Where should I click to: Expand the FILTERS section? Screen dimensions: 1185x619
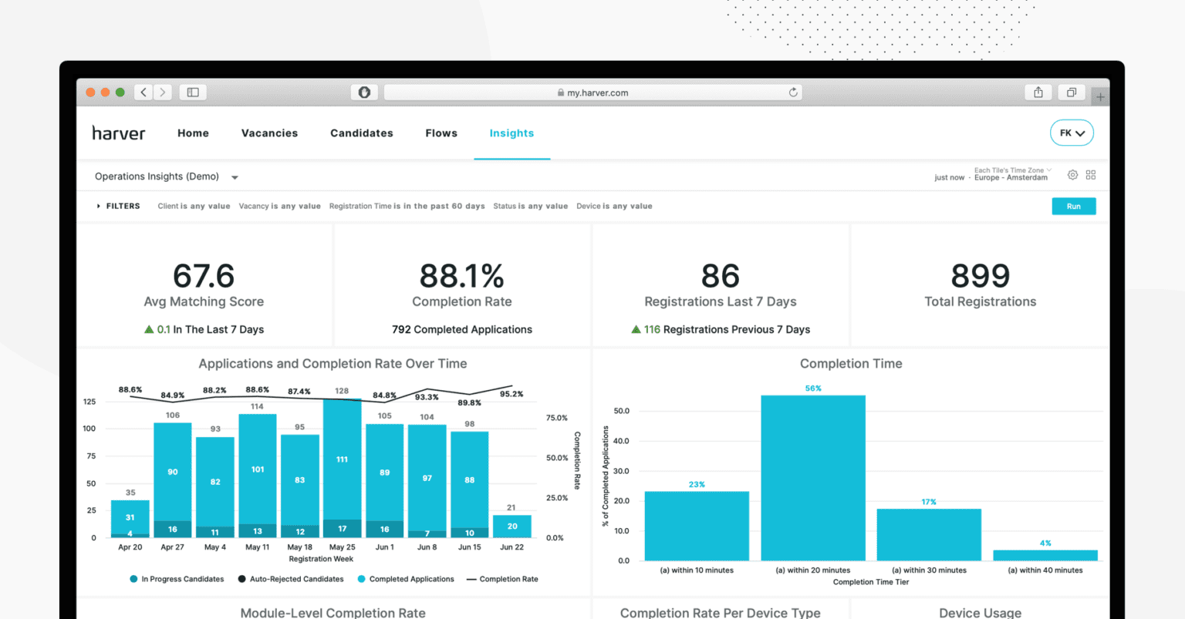[117, 206]
